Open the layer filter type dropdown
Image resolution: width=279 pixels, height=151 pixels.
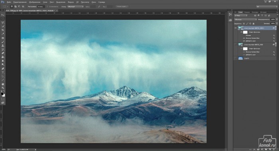241,16
